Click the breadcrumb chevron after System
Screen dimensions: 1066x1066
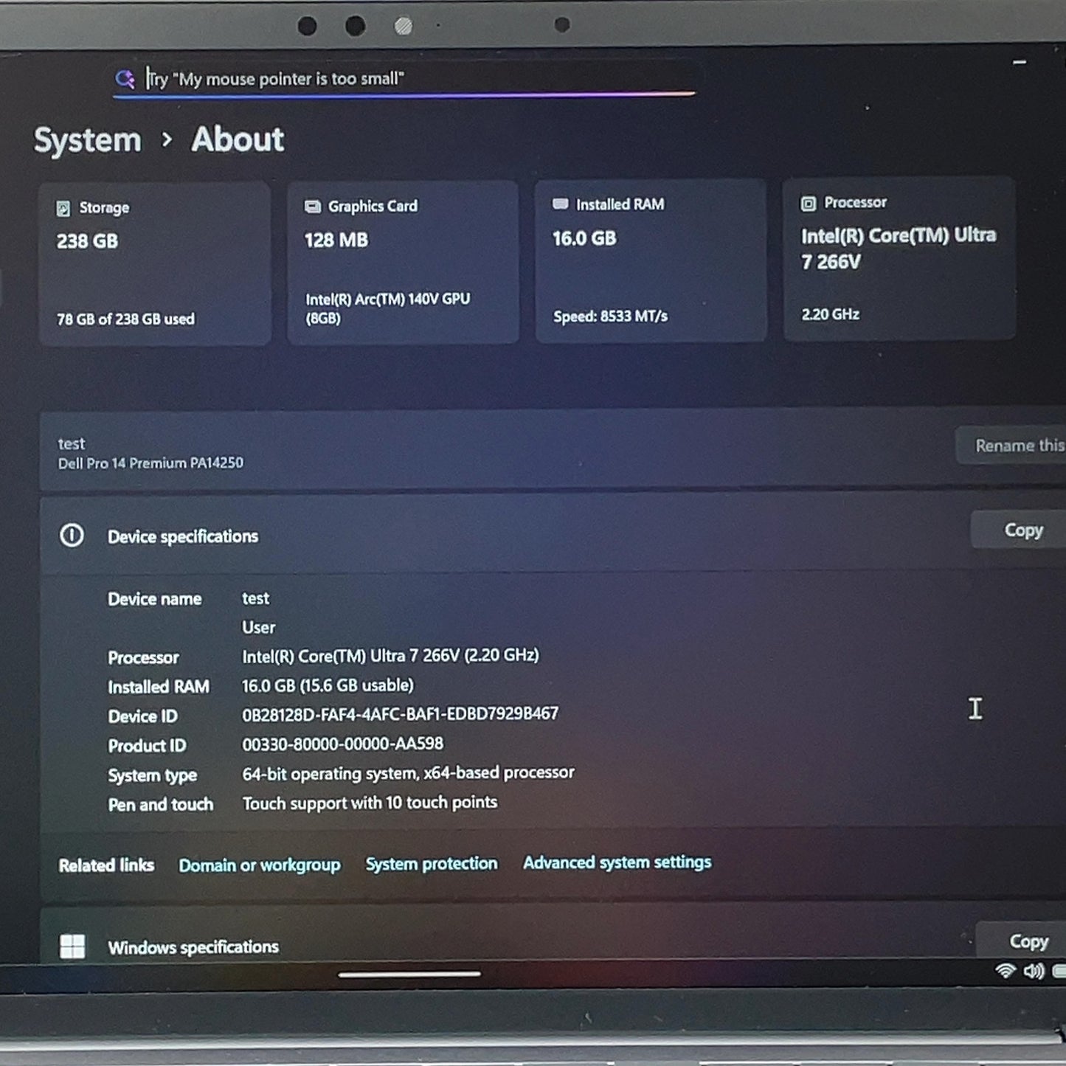(167, 139)
